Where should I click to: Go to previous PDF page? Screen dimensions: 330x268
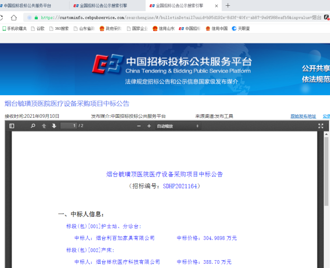[x=44, y=126]
